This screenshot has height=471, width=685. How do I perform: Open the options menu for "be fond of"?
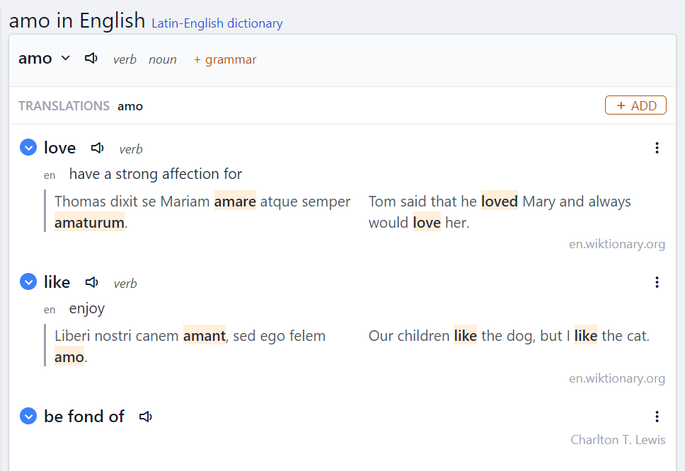[657, 417]
